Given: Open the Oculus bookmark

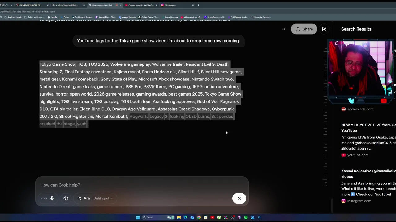Looking at the screenshot, I should point(65,17).
